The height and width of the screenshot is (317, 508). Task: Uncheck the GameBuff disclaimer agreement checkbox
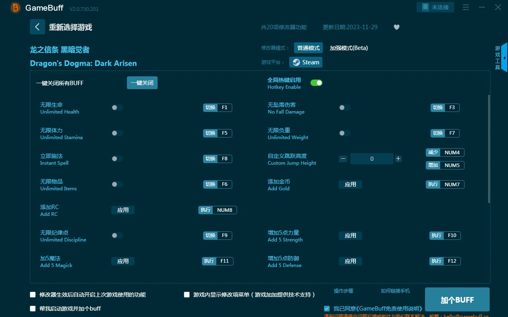(327, 309)
